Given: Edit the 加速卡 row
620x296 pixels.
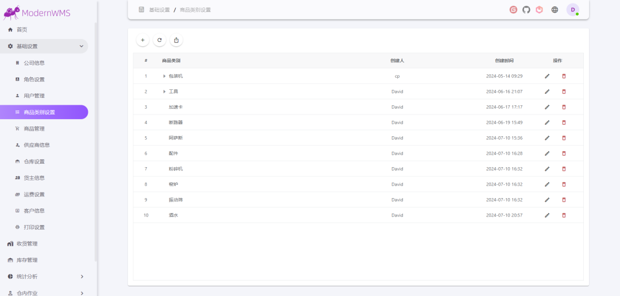Looking at the screenshot, I should [547, 107].
